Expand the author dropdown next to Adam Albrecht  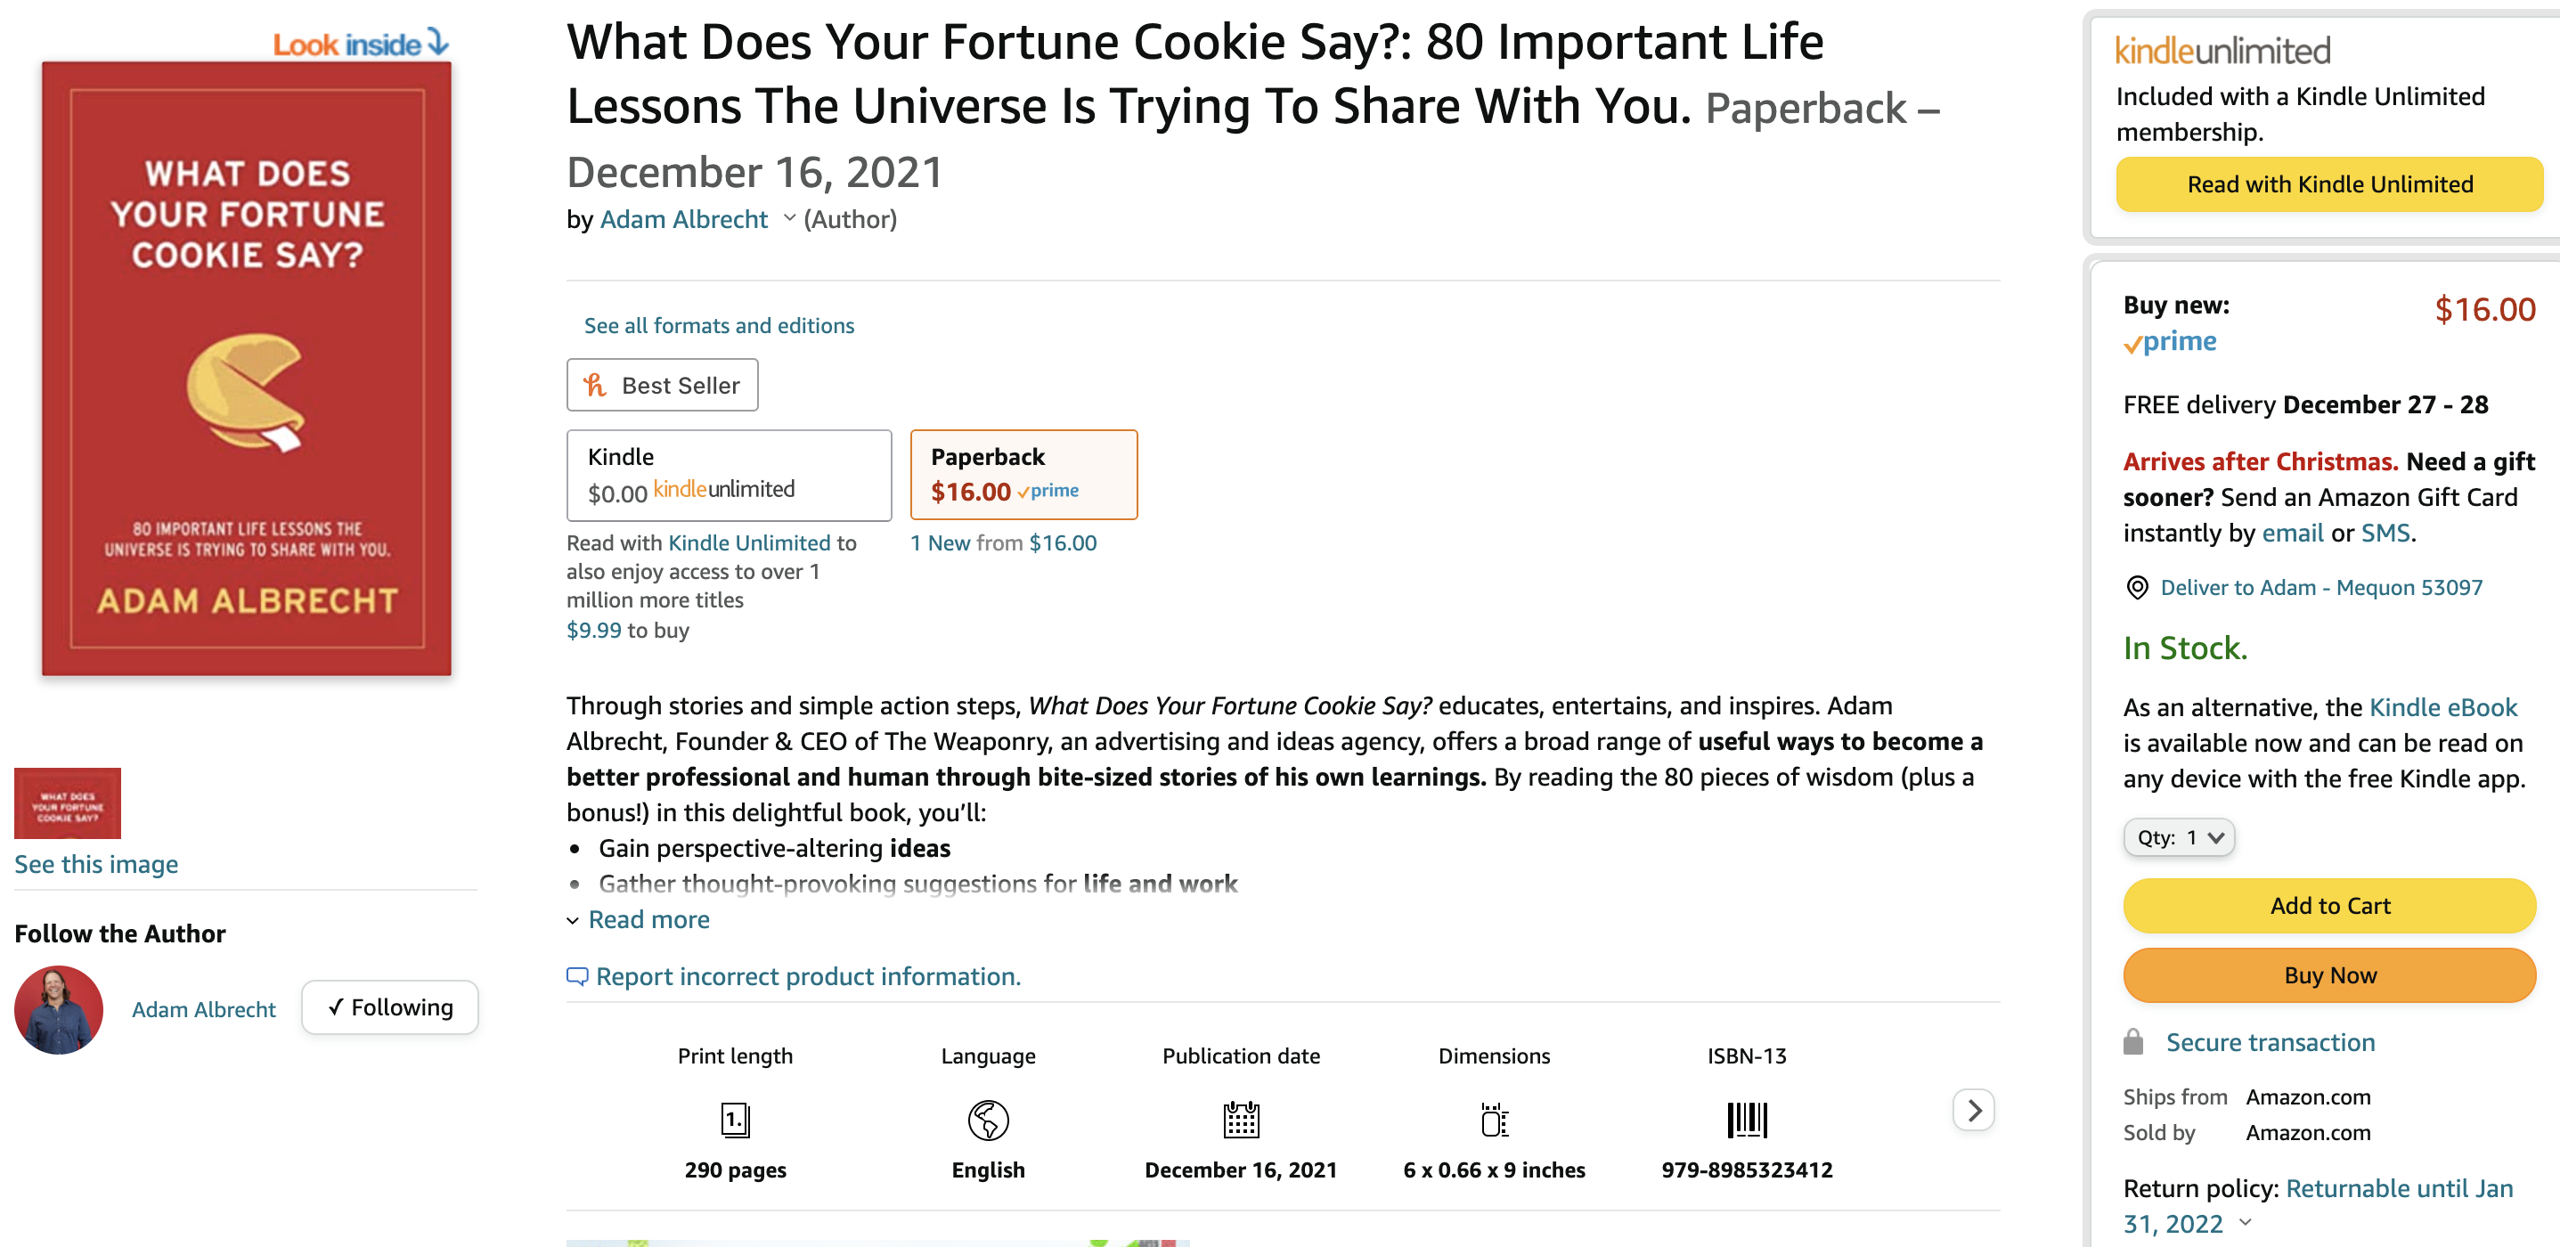[x=790, y=218]
